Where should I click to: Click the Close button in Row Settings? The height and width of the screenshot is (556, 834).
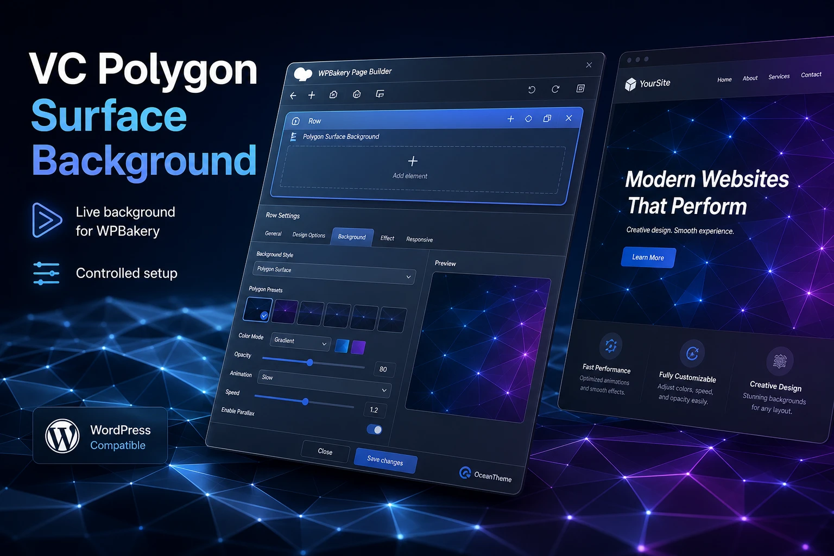[x=325, y=451]
